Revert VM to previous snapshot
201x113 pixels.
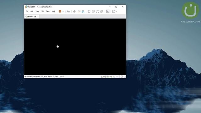point(79,11)
